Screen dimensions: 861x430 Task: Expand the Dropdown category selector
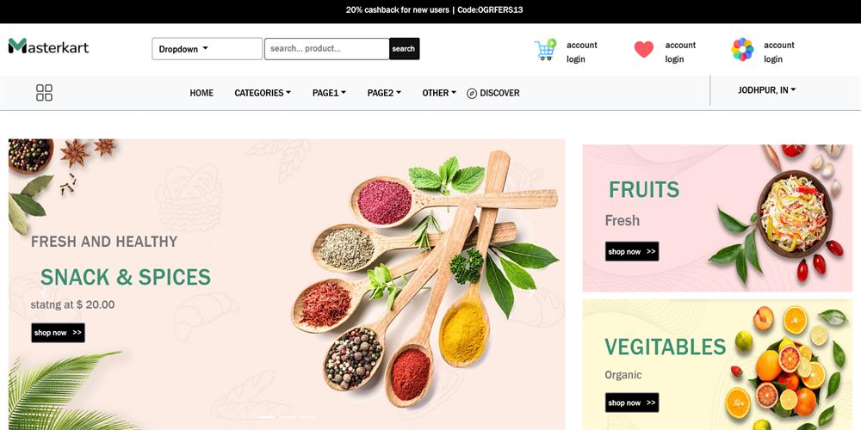tap(207, 49)
